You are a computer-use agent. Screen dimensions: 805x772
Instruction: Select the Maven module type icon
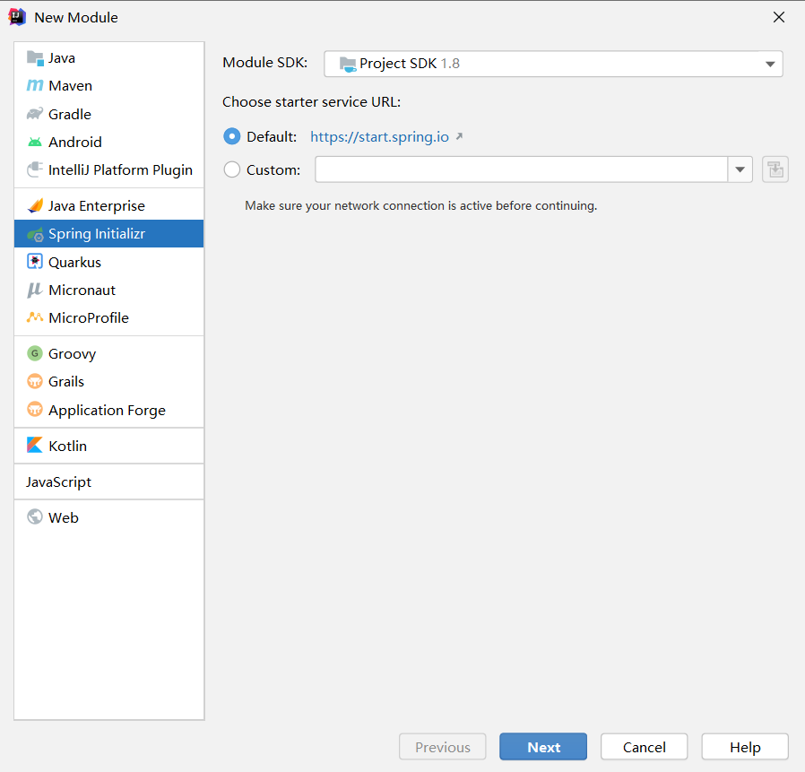[35, 86]
